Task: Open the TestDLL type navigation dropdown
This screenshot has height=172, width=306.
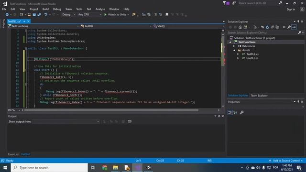Action: [151, 26]
